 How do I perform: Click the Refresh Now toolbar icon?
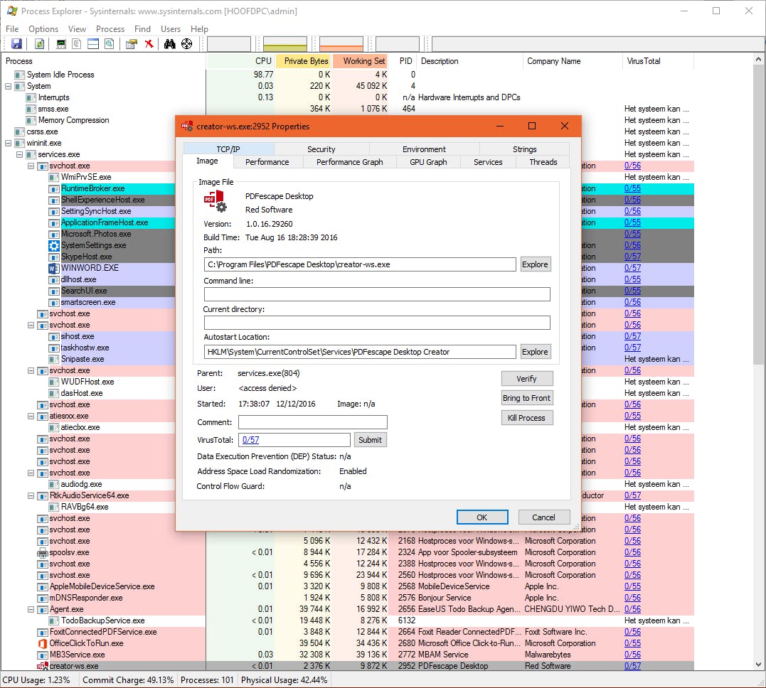point(40,44)
